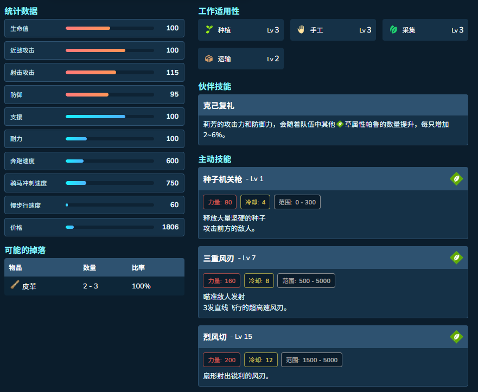478x392 pixels.
Task: Click the leather item icon
Action: [x=15, y=285]
